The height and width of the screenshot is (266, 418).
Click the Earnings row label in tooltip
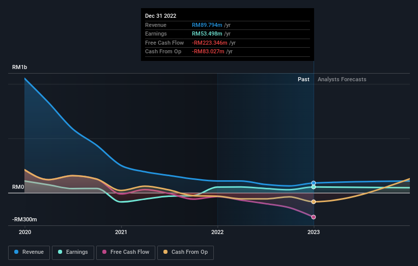[x=156, y=34]
